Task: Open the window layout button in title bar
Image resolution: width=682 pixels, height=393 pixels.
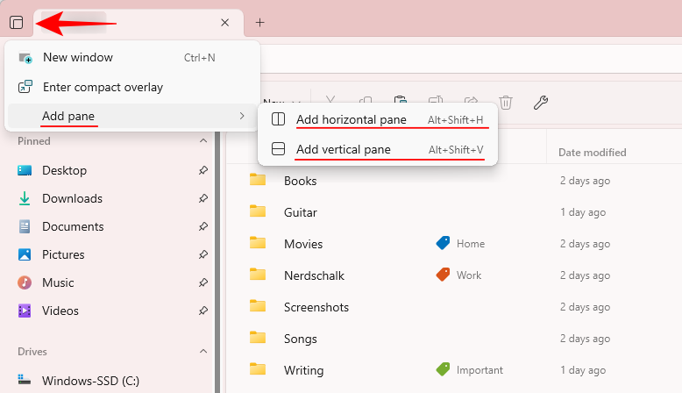Action: (16, 23)
